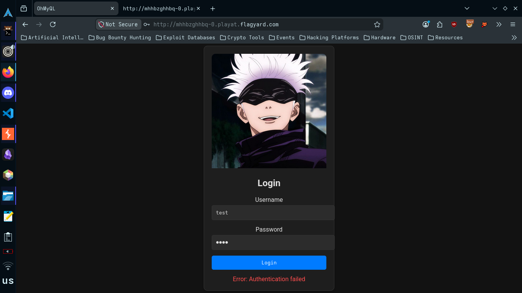The height and width of the screenshot is (293, 522).
Task: Click the saved-password key icon in address bar
Action: pyautogui.click(x=147, y=24)
